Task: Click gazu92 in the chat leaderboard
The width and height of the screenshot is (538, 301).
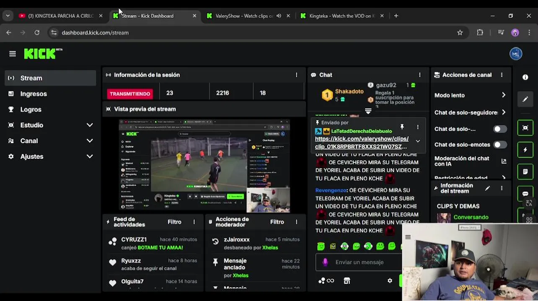Action: point(386,85)
